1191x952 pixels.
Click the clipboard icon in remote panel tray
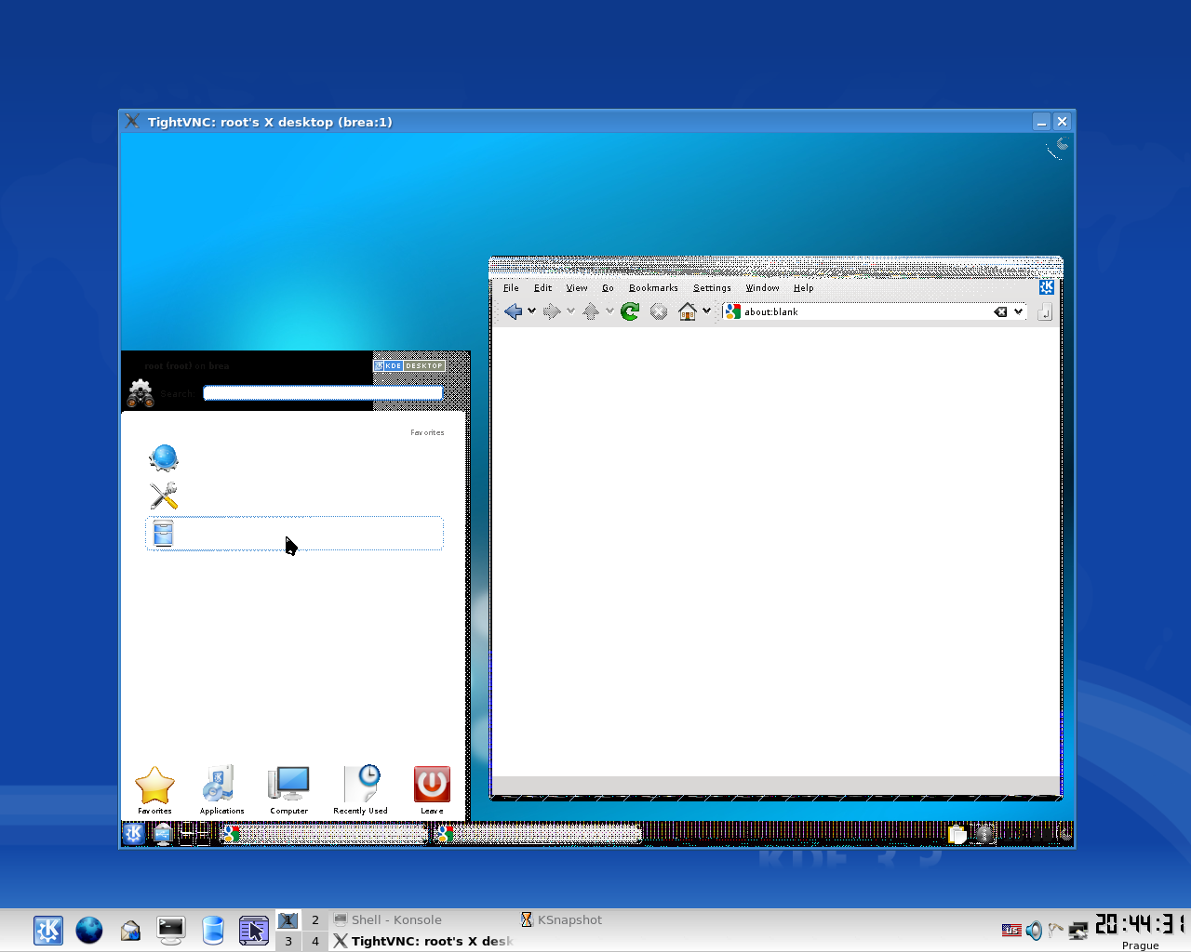(x=957, y=834)
